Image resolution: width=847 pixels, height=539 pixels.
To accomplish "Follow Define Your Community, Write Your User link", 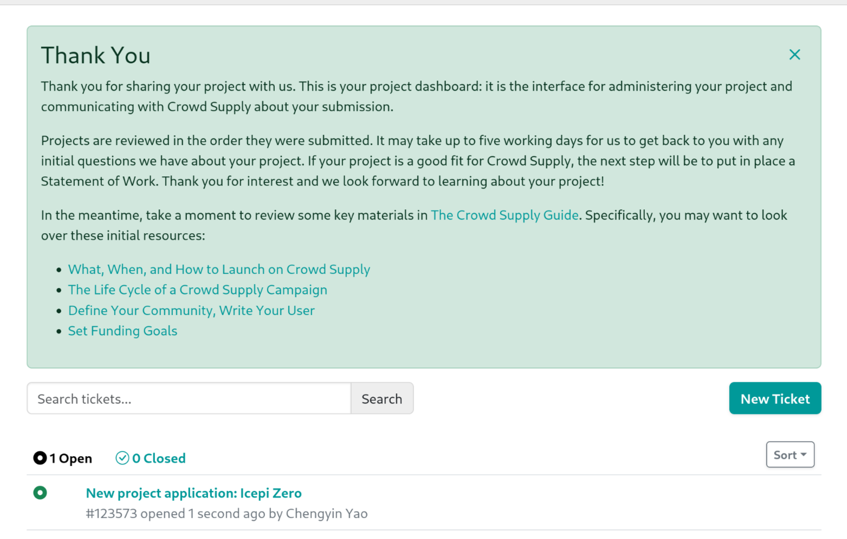I will click(191, 311).
